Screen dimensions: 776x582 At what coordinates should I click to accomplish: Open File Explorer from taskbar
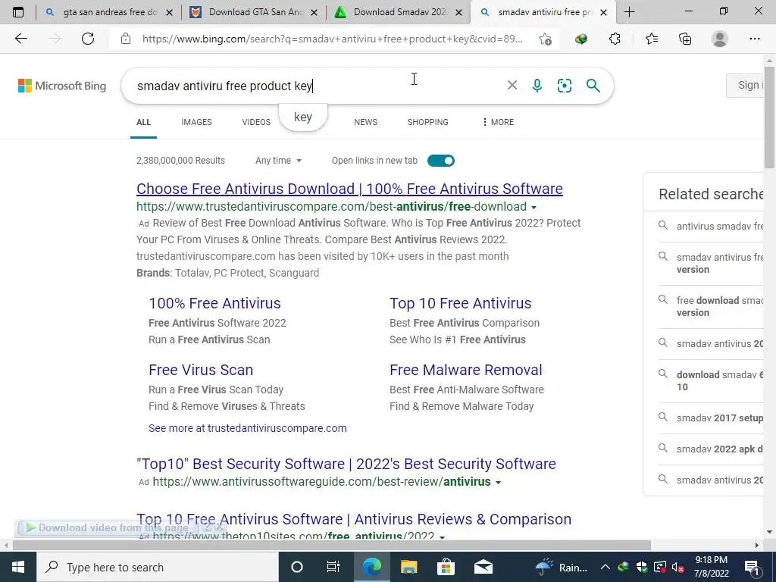[x=408, y=567]
